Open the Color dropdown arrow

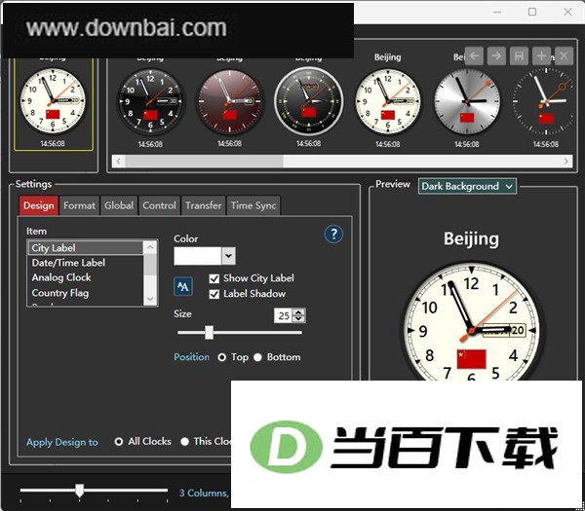[229, 256]
